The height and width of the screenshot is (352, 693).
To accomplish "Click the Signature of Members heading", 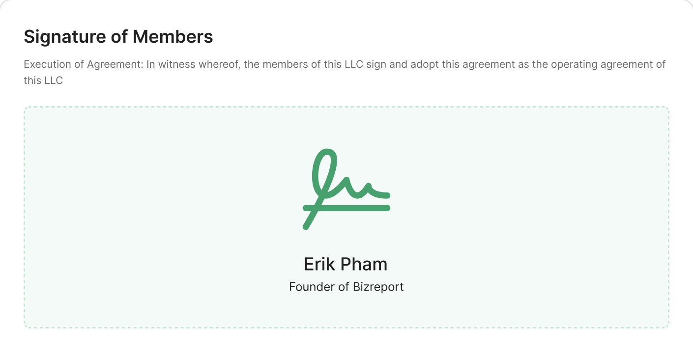I will coord(118,37).
